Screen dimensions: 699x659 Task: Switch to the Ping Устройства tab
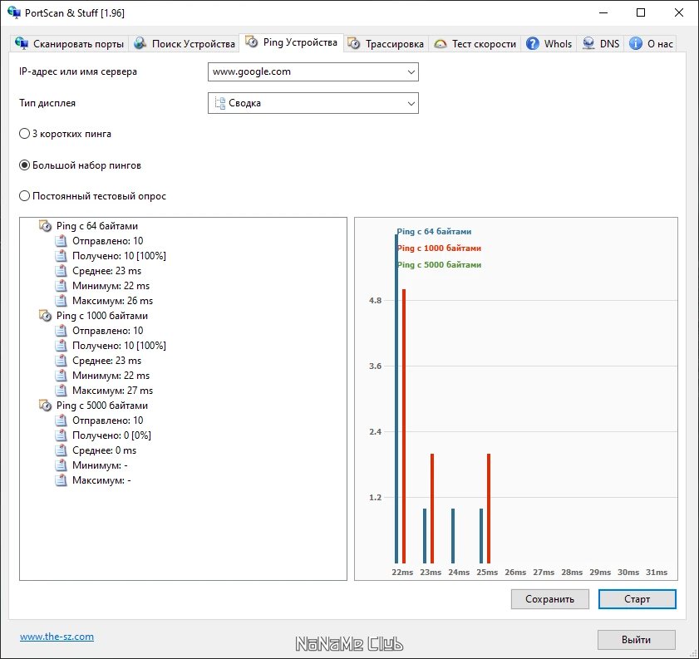(x=291, y=42)
